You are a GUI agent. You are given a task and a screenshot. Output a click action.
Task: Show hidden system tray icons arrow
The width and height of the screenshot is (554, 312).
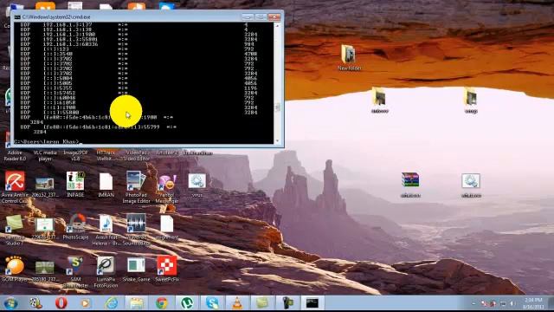point(473,303)
